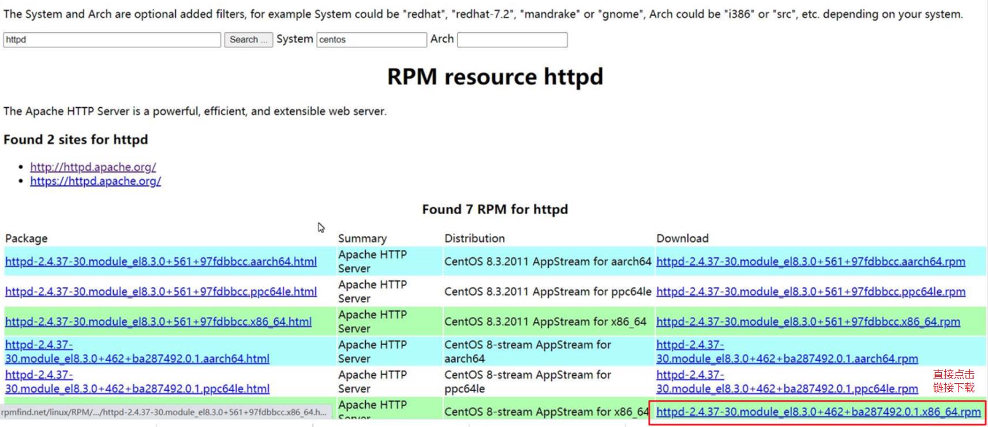988x427 pixels.
Task: Click the 'RPM resource httpd' heading
Action: [495, 77]
